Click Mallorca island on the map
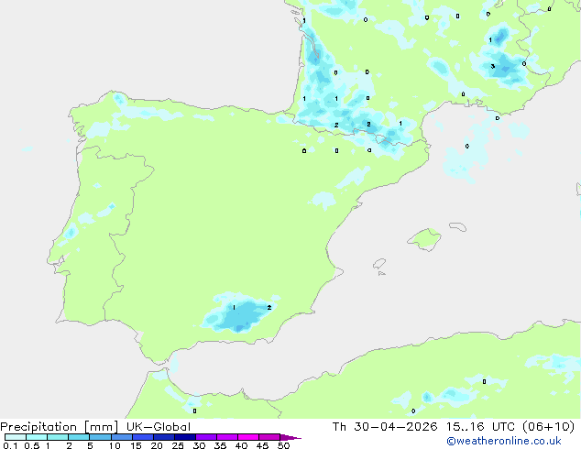Viewport: 581px width, 449px height. point(424,239)
